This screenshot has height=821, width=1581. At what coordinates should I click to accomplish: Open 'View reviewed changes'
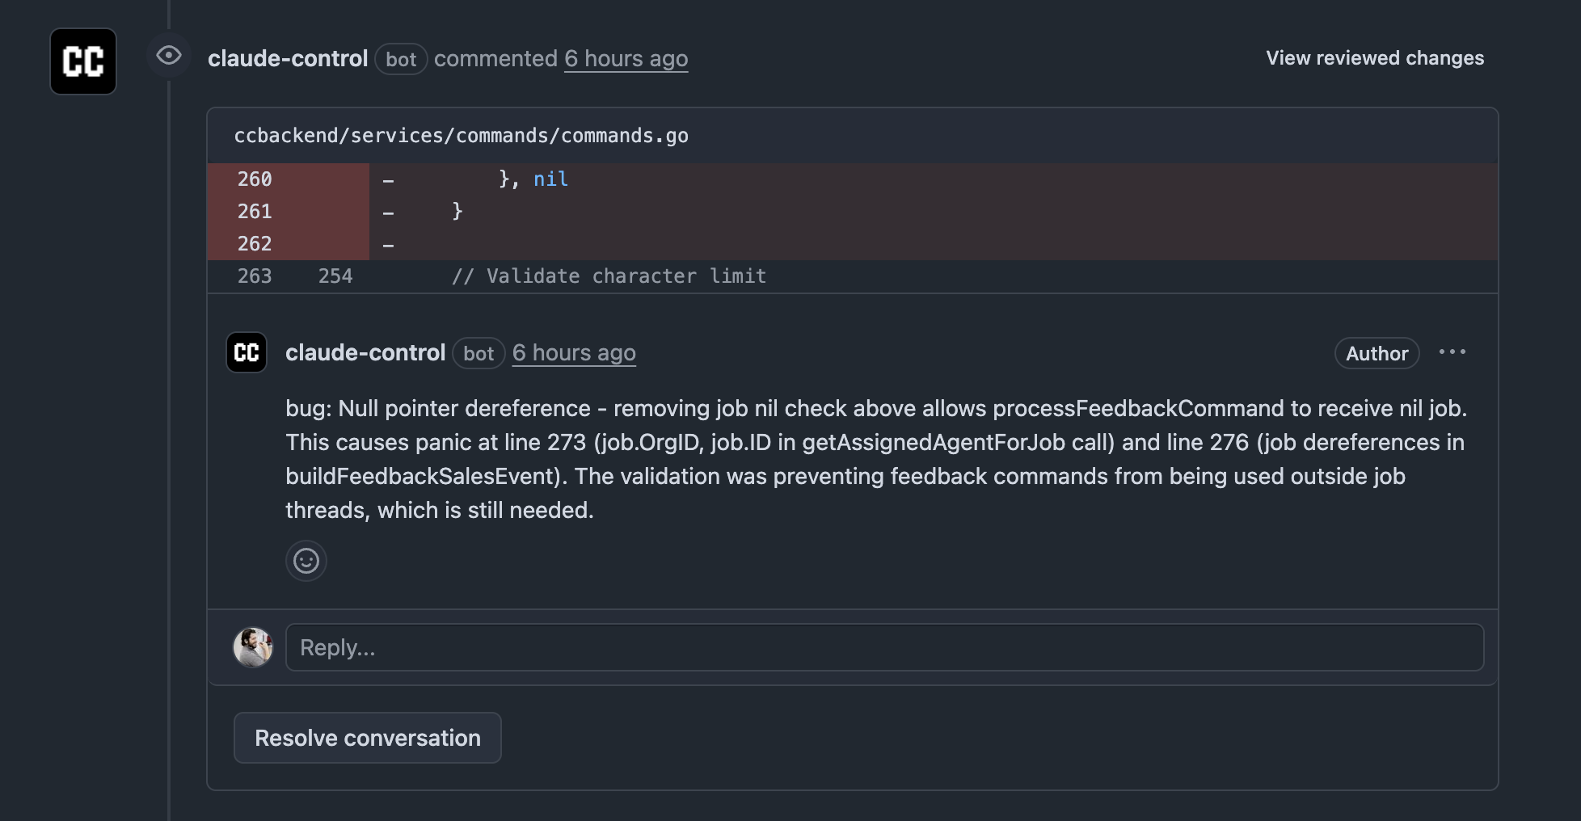coord(1374,57)
